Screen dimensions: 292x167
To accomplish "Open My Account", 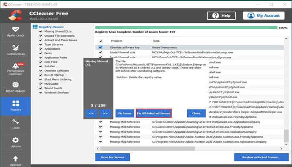I will click(x=264, y=15).
